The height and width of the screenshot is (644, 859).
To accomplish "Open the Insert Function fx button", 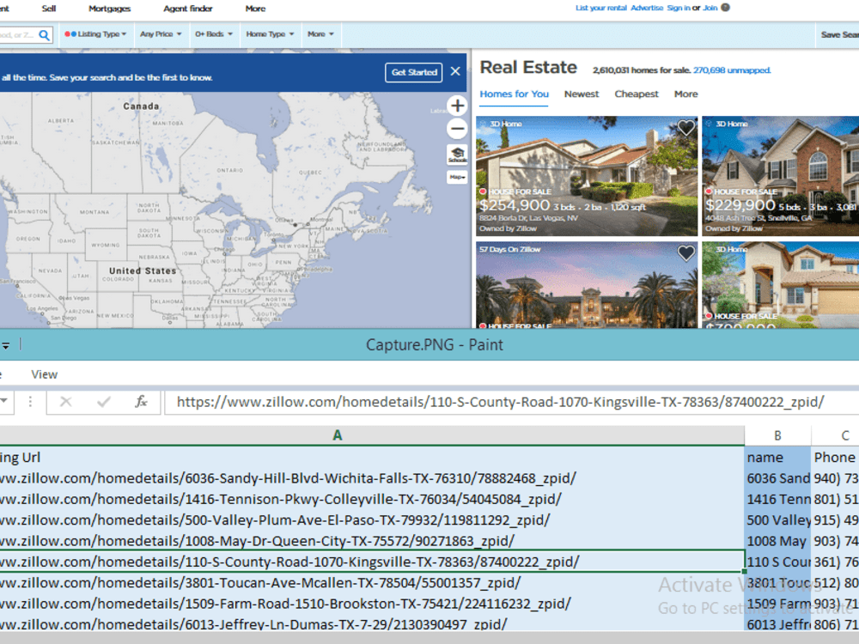I will click(141, 402).
